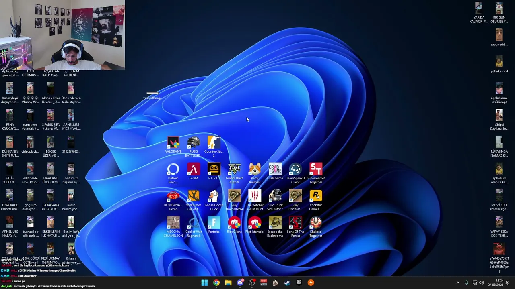Click the FiveM desktop icon
515x289 pixels.
194,171
